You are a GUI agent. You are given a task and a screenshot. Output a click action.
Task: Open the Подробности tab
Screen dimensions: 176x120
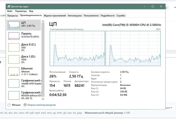tap(107, 15)
